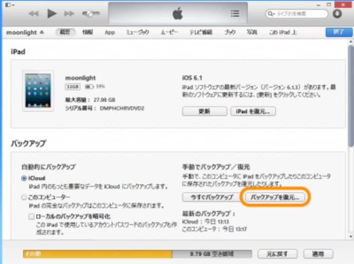
Task: Adjust the volume slider
Action: pos(89,14)
